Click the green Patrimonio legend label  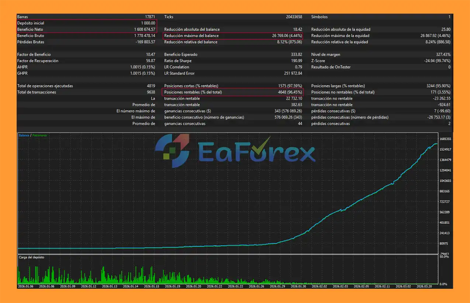point(39,135)
